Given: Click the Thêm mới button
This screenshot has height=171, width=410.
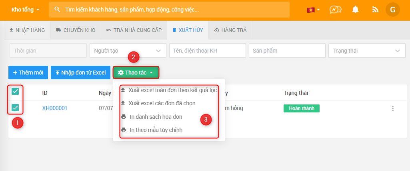Looking at the screenshot, I should click(28, 73).
